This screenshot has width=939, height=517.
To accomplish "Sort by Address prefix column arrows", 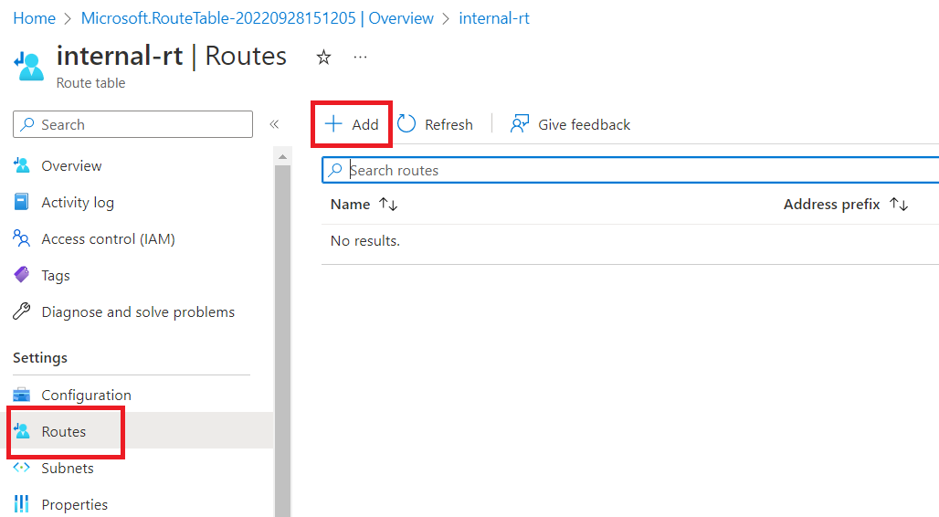I will click(899, 205).
